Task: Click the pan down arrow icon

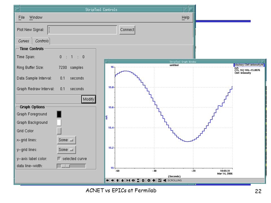Action: (123, 180)
